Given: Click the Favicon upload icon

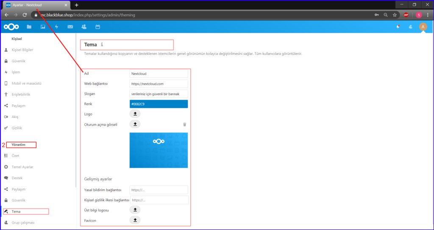Looking at the screenshot, I should pos(135,220).
